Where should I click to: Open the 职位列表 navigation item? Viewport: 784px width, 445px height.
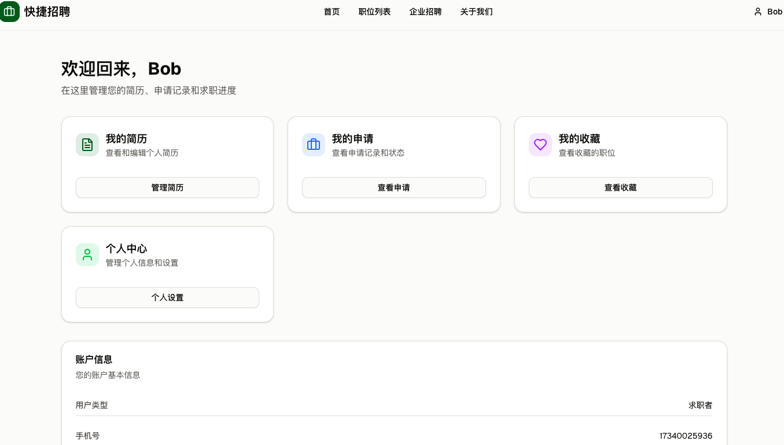(374, 12)
